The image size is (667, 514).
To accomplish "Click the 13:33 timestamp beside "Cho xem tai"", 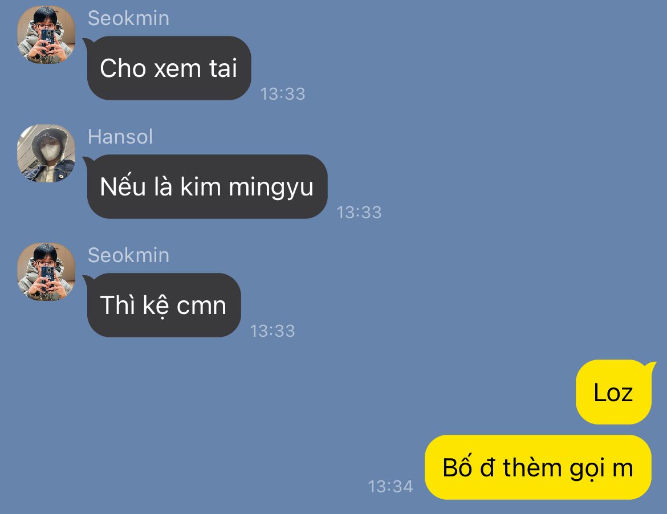I will click(x=283, y=94).
